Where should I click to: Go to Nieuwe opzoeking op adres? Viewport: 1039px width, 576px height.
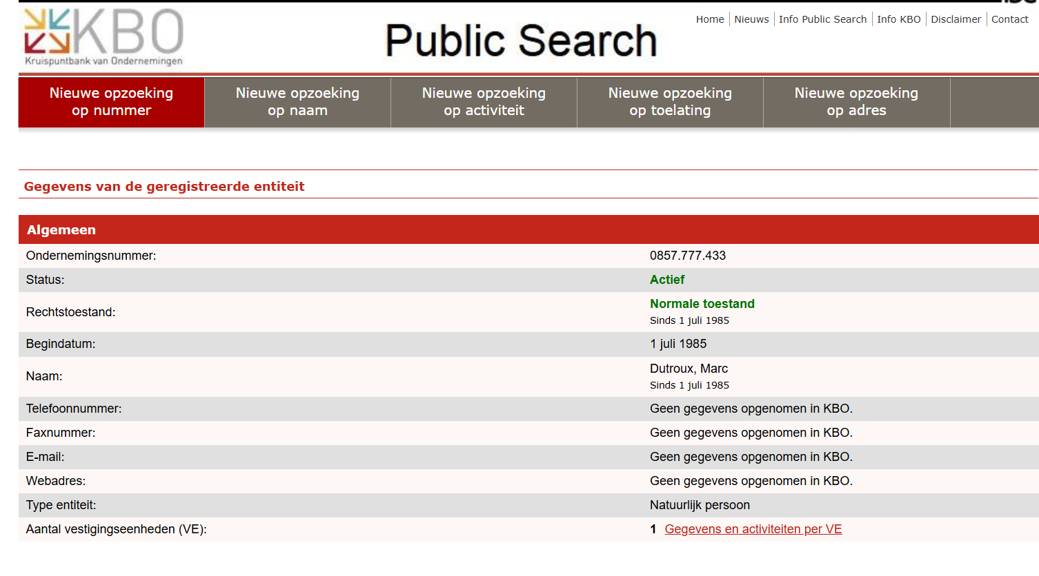856,102
